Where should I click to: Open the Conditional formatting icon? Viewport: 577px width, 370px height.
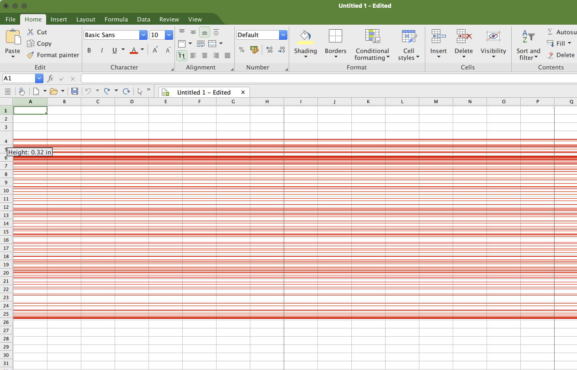(372, 37)
